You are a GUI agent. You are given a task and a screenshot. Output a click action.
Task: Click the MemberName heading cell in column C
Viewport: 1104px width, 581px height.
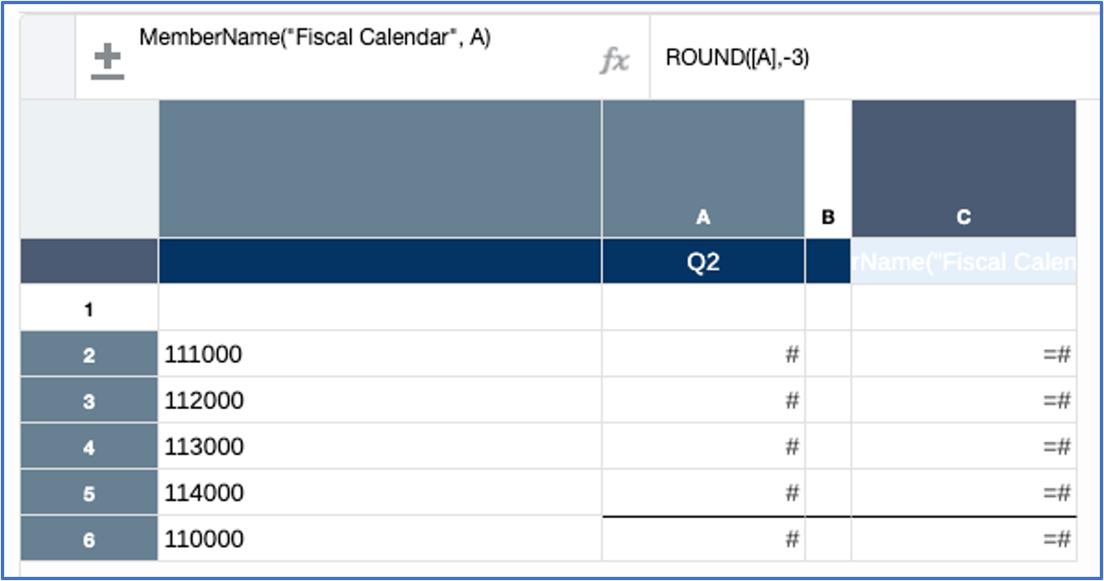coord(964,262)
